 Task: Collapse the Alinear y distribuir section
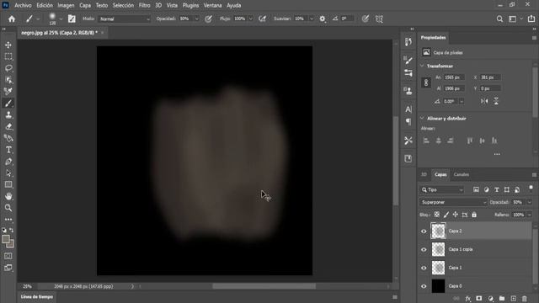pyautogui.click(x=422, y=118)
